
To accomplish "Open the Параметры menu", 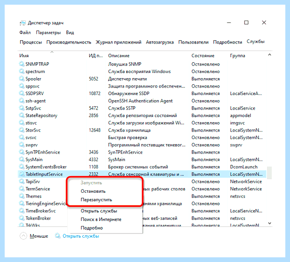I will coord(48,33).
